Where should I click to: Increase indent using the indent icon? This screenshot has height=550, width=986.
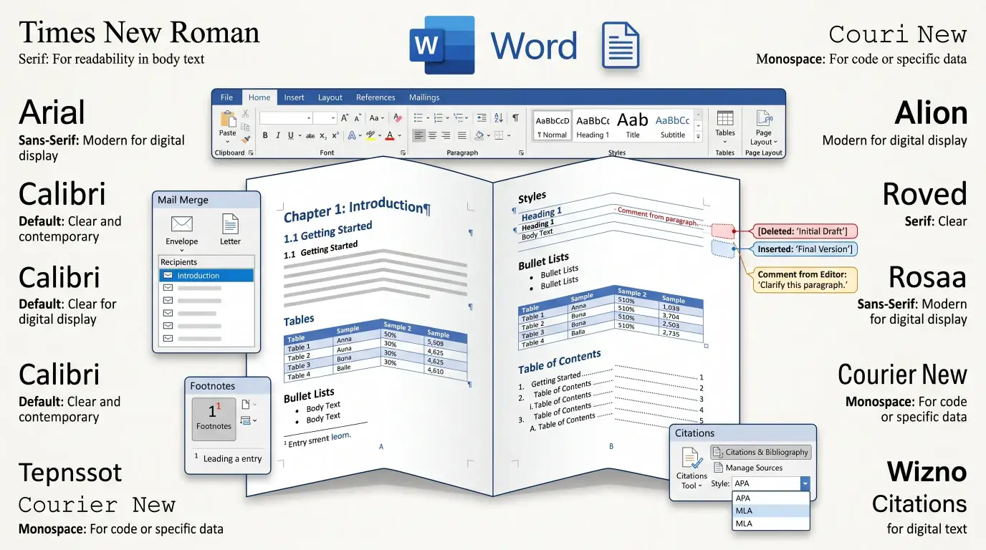pos(482,118)
